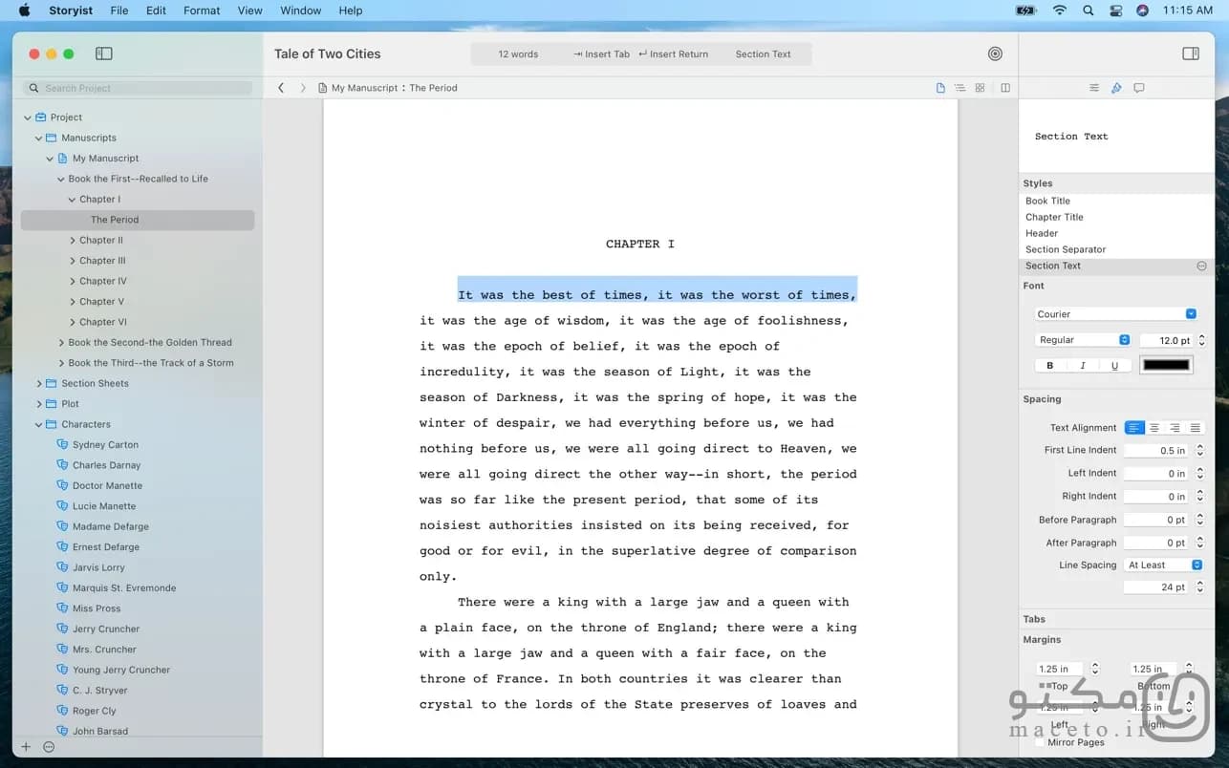The image size is (1229, 768).
Task: Open the File menu
Action: tap(119, 11)
